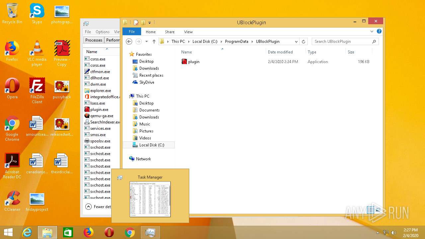Click Fewer details chevron in Task Manager
Viewport: 425px width, 239px height.
(88, 206)
